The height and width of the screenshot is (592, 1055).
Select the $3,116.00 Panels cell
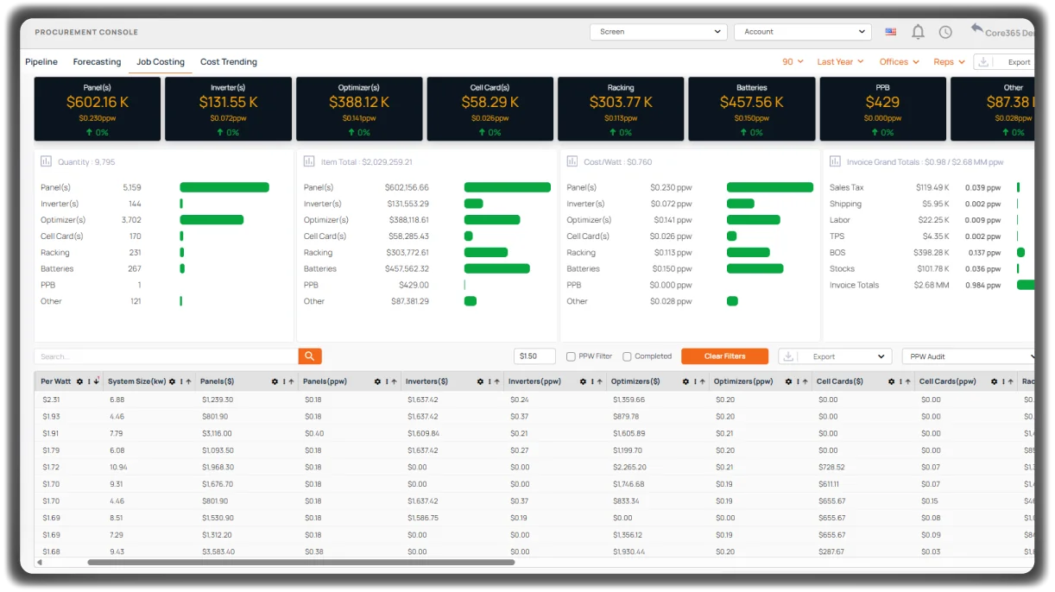[217, 433]
